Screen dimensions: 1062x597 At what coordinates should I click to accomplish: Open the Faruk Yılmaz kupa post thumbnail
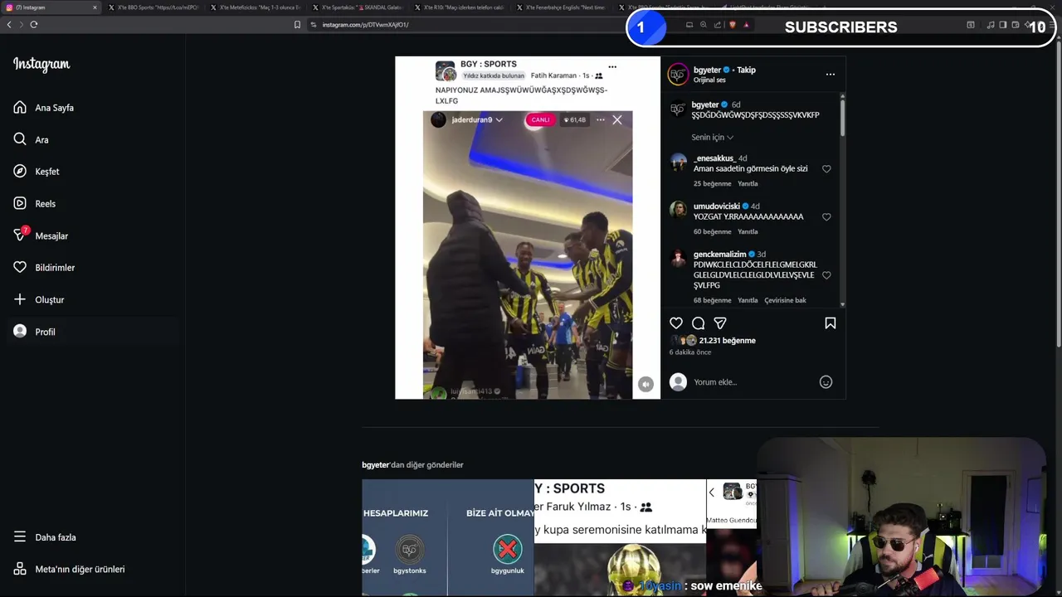tap(620, 538)
